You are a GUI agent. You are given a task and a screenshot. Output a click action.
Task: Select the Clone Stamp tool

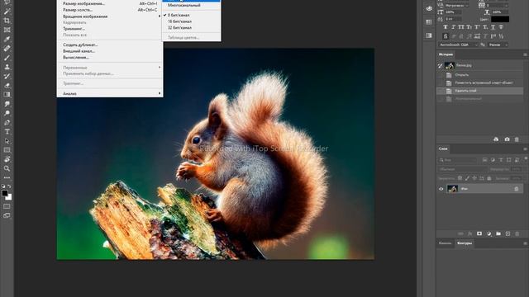[x=7, y=67]
